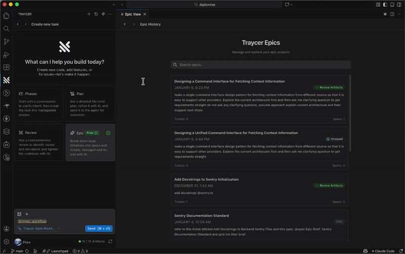Screen dimensions: 405x254
Task: Click the stacked layers icon in activity bar
Action: [x=7, y=132]
